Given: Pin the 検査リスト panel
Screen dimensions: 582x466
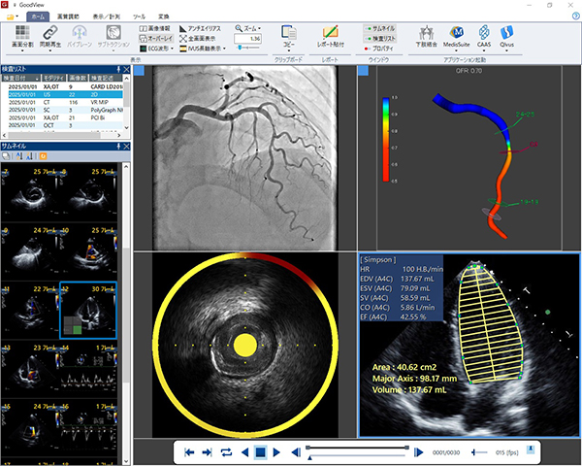Looking at the screenshot, I should coord(117,69).
